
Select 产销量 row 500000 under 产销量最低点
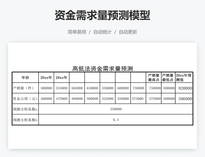click(169, 88)
